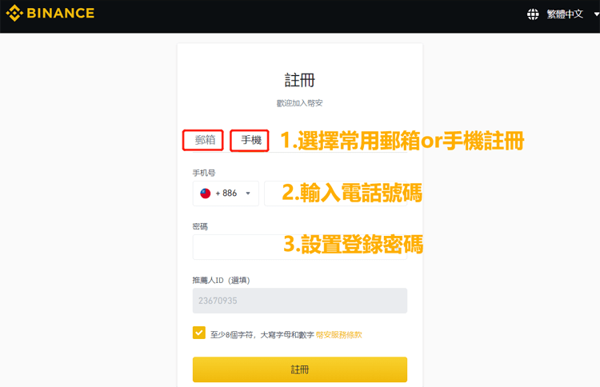Focus the phone number input field
600x387 pixels.
[335, 193]
